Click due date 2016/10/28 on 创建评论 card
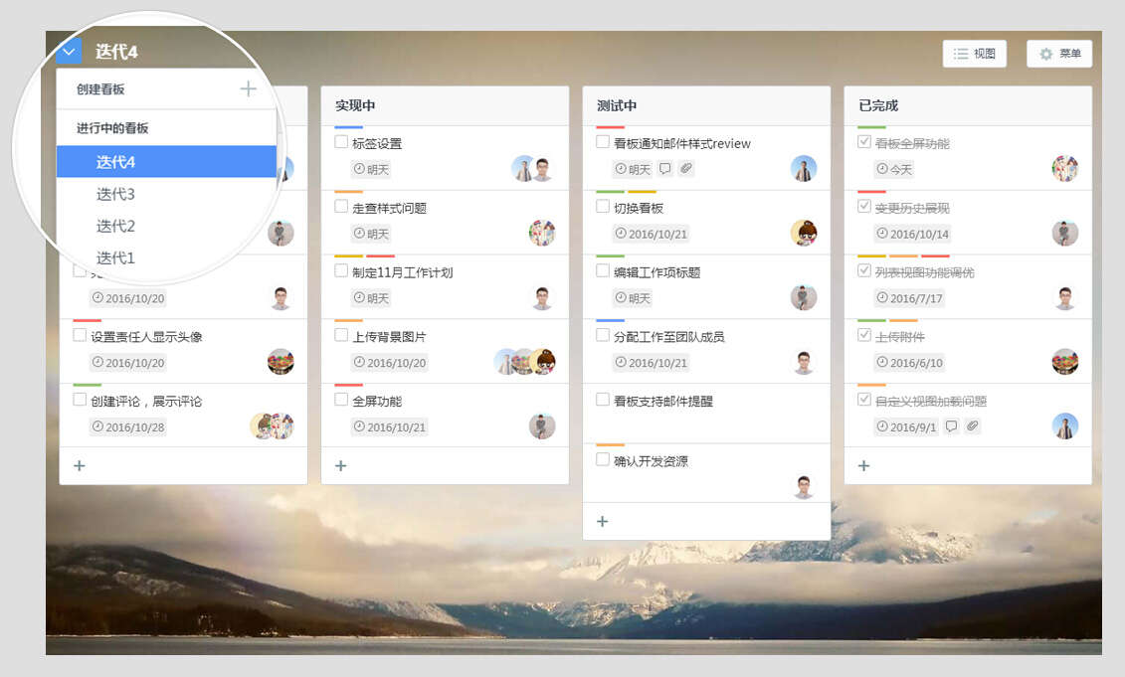 coord(128,426)
